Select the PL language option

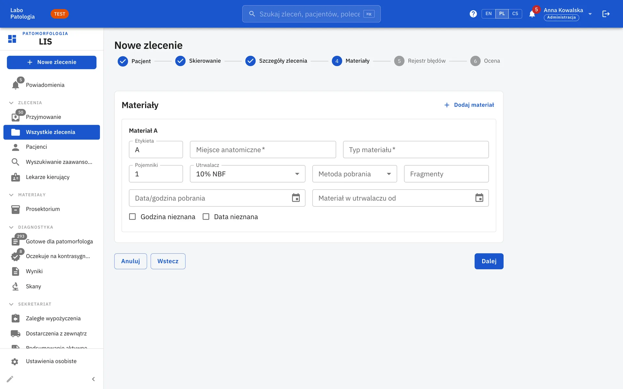(502, 14)
